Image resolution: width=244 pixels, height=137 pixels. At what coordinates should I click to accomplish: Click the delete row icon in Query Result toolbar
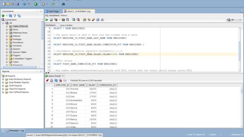[60, 80]
